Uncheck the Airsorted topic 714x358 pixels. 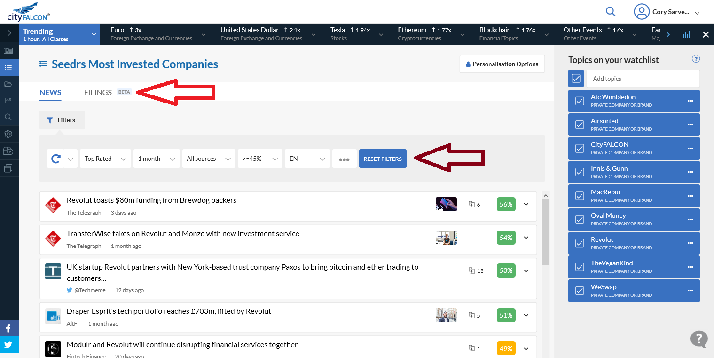pyautogui.click(x=580, y=125)
